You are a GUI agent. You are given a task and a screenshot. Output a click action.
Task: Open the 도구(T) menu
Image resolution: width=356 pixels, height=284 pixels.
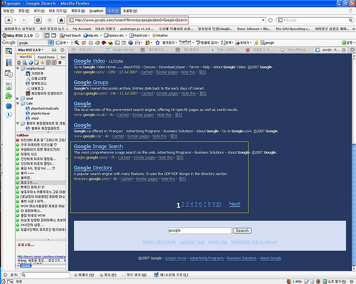click(x=113, y=10)
